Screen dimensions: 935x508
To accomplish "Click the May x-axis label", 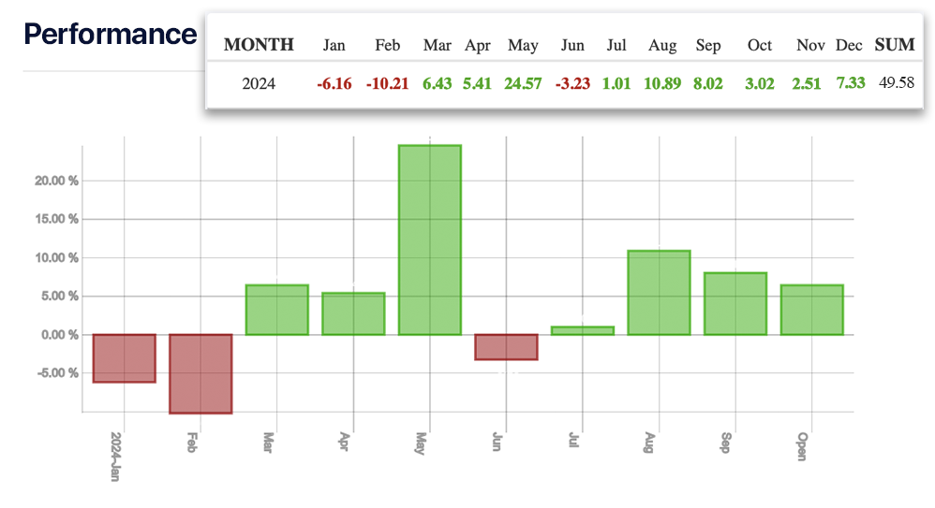I will [x=421, y=443].
